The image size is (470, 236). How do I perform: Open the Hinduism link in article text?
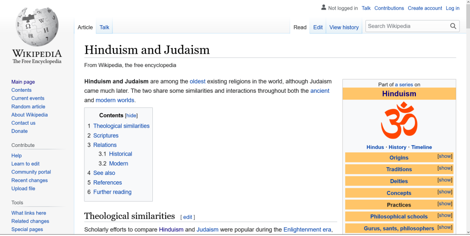click(171, 230)
